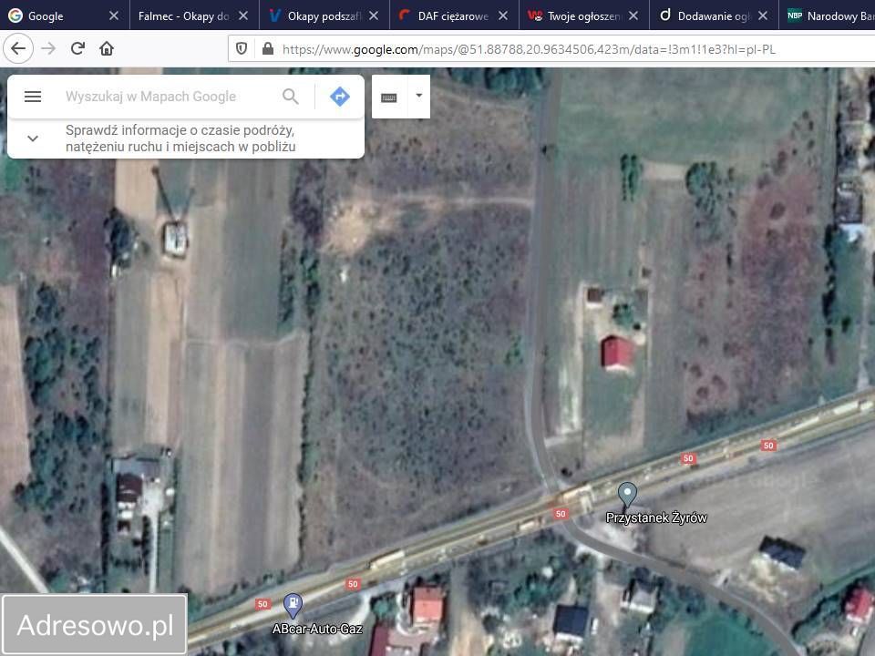Close the Google tab
This screenshot has width=875, height=656.
114,15
